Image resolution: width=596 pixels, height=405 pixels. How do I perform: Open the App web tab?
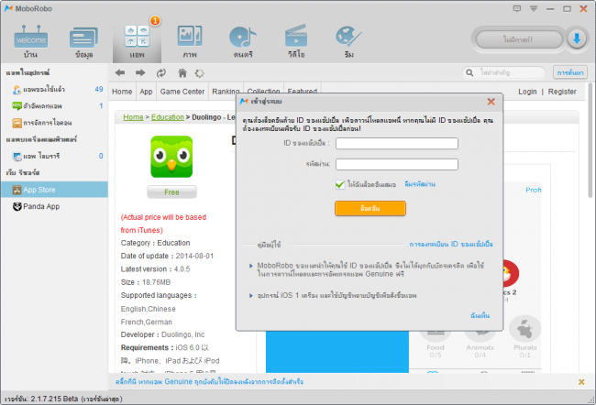click(x=146, y=92)
